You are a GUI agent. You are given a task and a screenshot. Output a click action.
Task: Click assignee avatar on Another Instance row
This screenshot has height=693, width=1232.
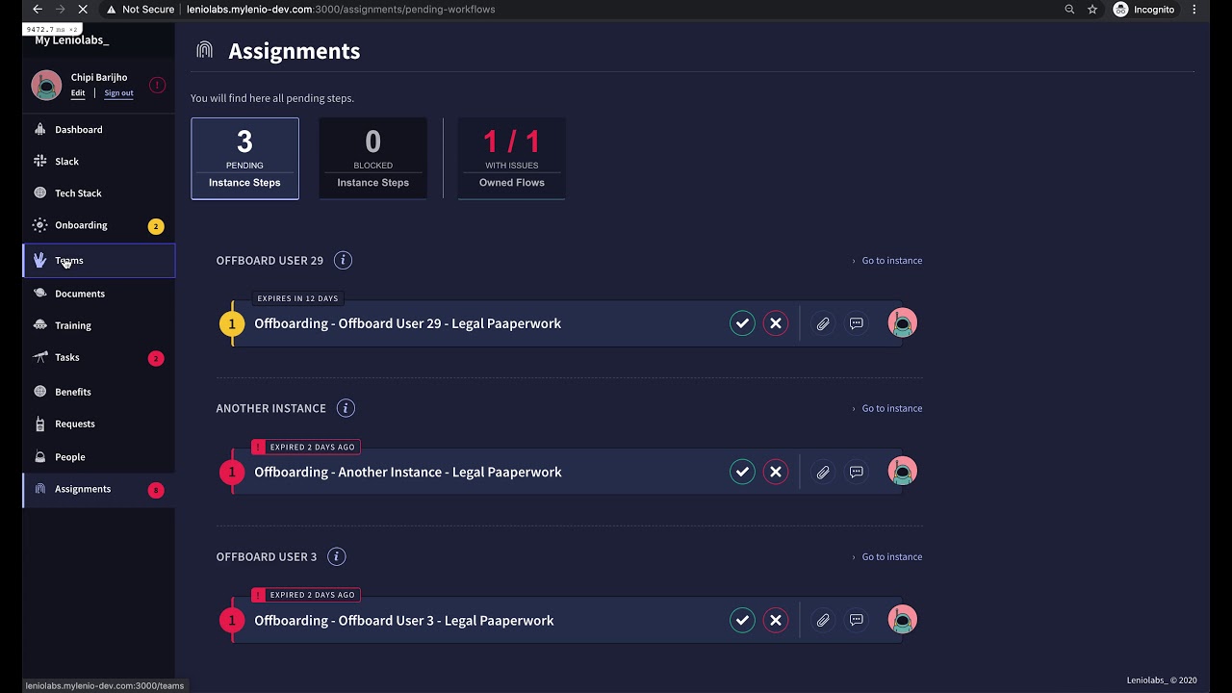pos(903,472)
